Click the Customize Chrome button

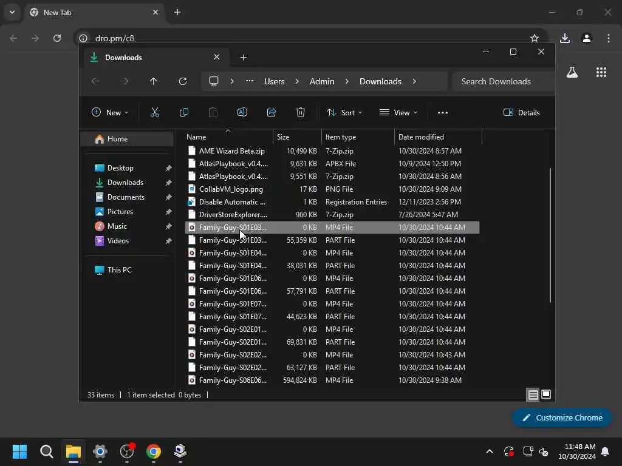point(562,417)
